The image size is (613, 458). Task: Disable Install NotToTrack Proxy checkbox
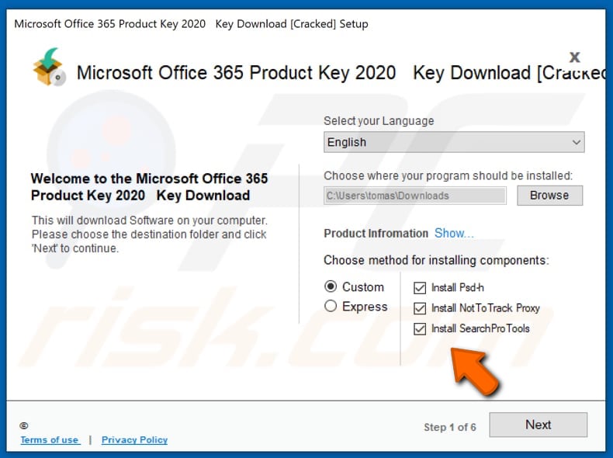[420, 308]
